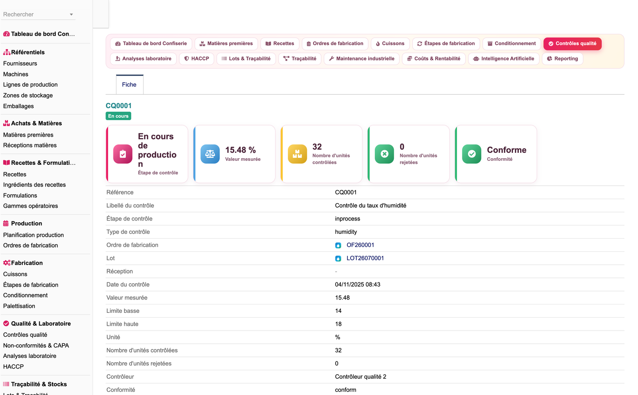Viewport: 638px width, 395px height.
Task: Click the blue balance scale Valeur mesurée icon
Action: 210,154
